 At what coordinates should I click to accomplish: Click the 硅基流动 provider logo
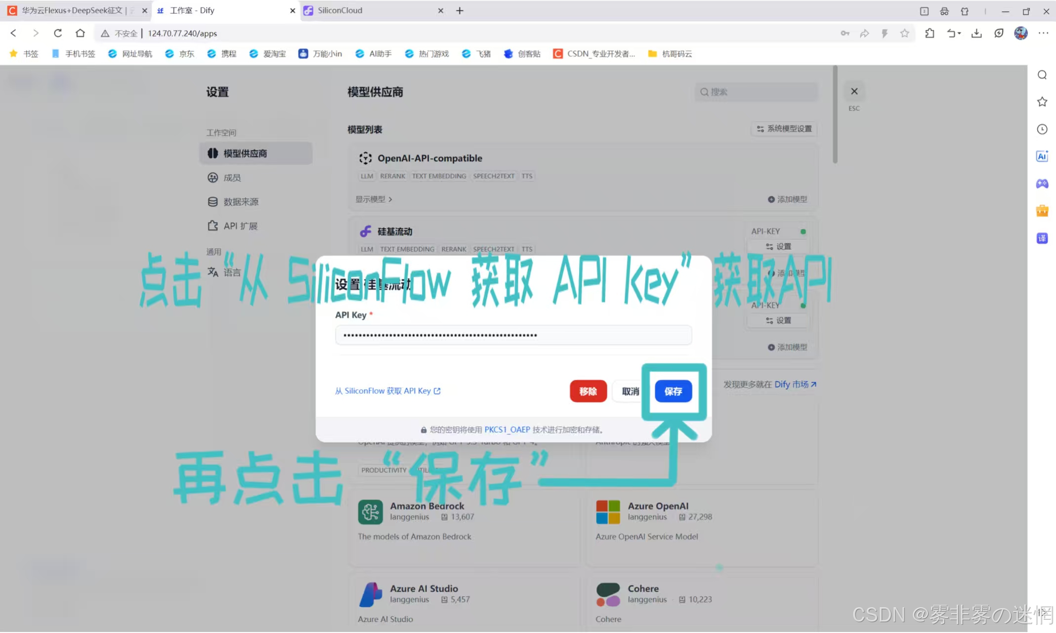point(365,231)
